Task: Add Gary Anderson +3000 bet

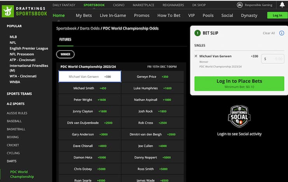Action: [x=90, y=134]
